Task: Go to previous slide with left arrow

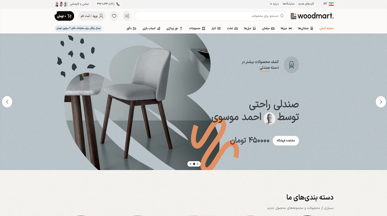Action: pos(7,102)
